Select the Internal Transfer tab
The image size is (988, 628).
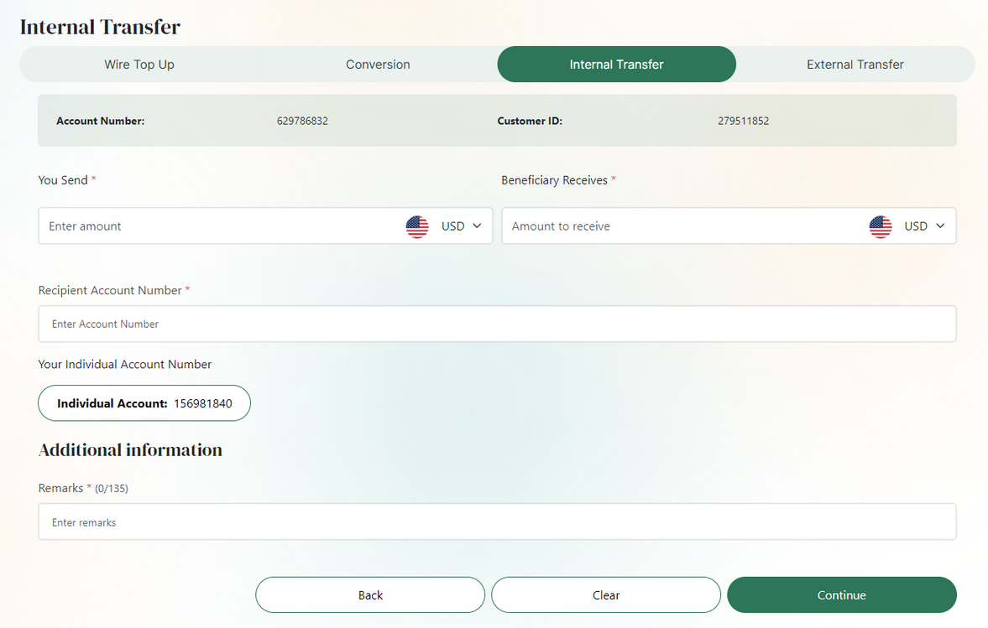(x=616, y=65)
